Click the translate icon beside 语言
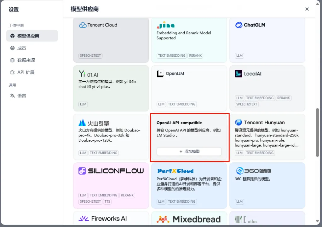Image resolution: width=322 pixels, height=227 pixels. point(13,96)
